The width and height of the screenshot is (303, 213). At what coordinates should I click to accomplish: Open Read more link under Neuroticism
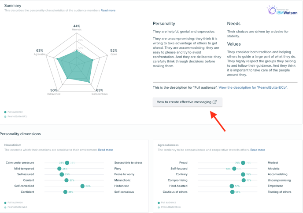click(105, 150)
